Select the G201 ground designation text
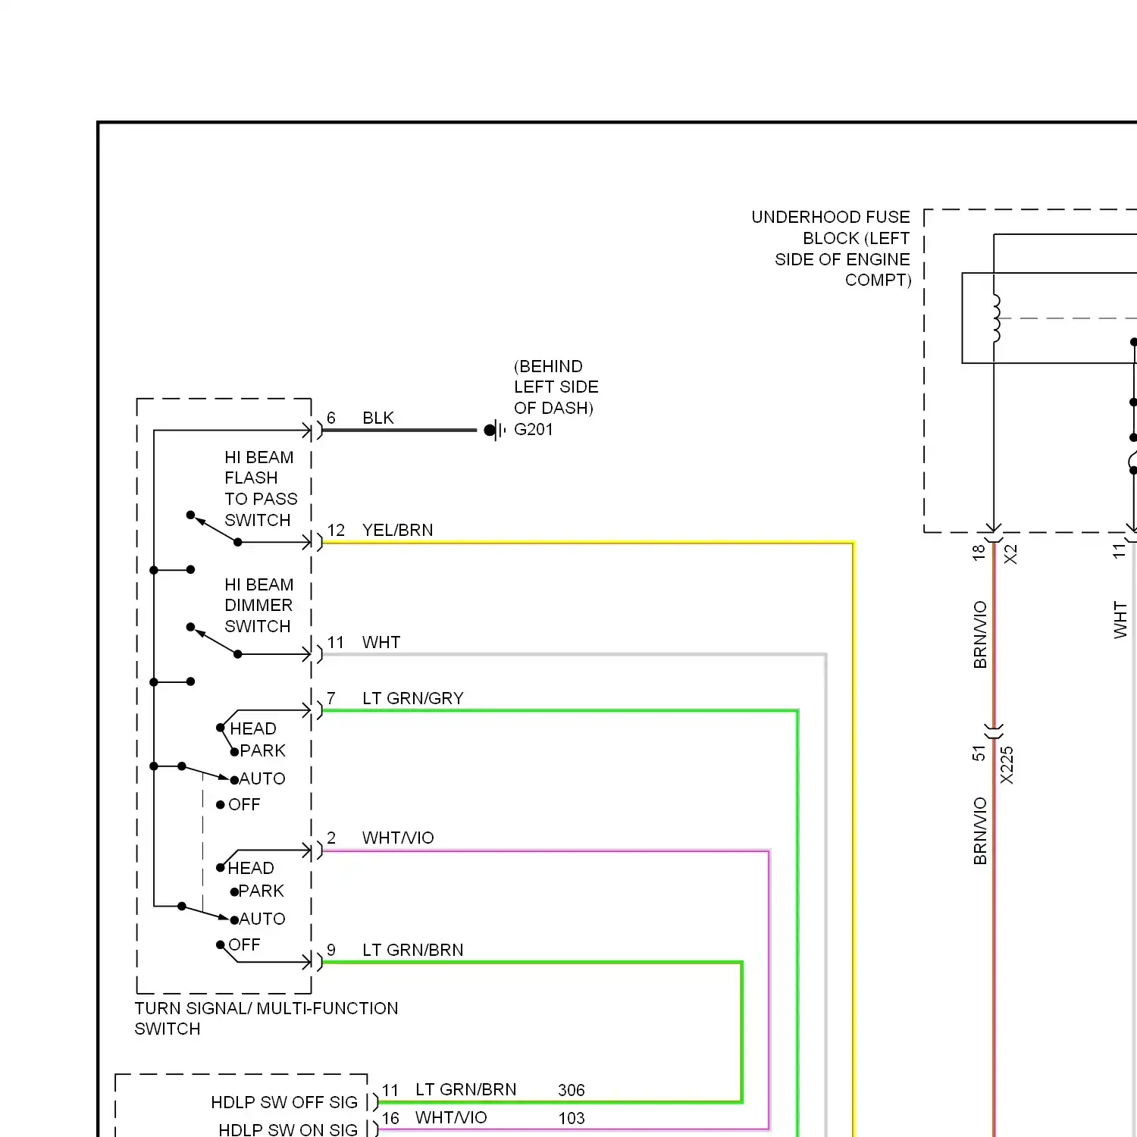This screenshot has height=1137, width=1137. pos(534,430)
